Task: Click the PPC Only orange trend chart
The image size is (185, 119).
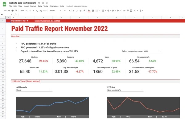Action: [143, 106]
